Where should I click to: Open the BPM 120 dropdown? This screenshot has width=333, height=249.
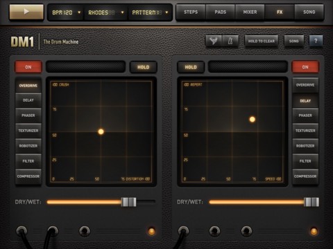click(66, 12)
